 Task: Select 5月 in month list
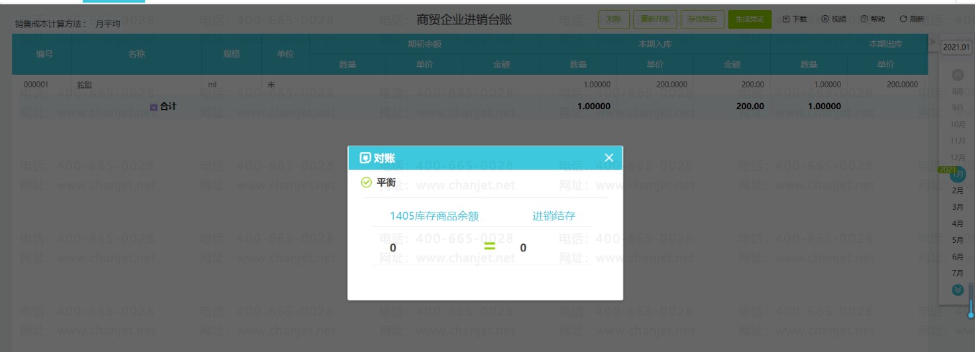tap(958, 240)
